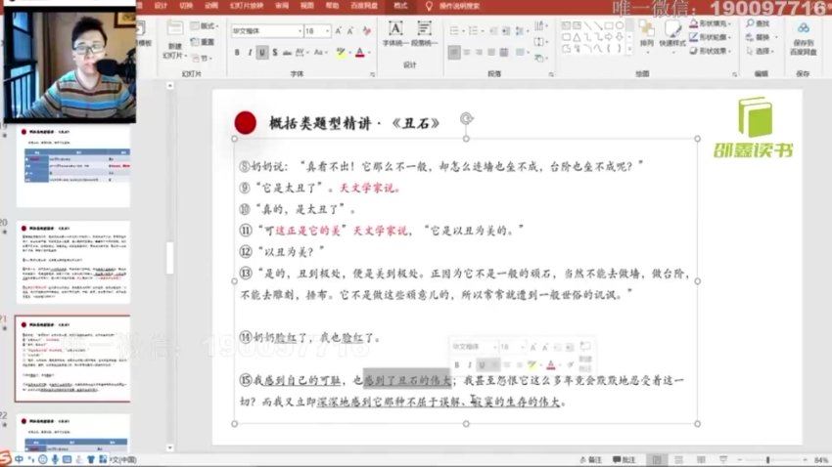Select the oval shape in gallery

(x=620, y=25)
